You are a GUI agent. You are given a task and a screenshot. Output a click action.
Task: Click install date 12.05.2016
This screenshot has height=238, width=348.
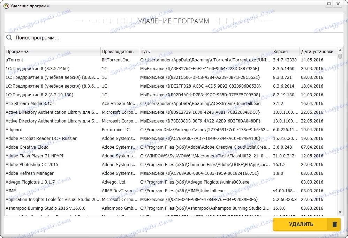click(x=312, y=156)
